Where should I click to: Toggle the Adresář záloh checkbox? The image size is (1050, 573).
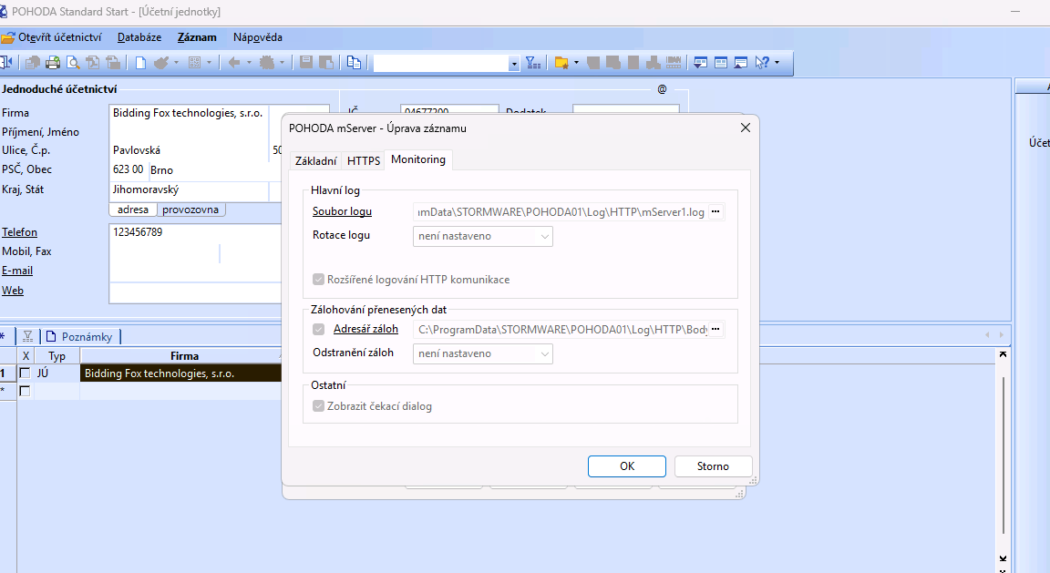[x=318, y=329]
